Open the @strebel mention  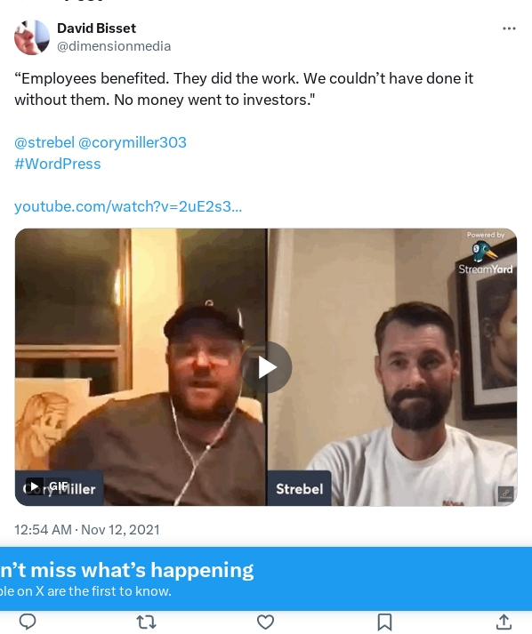(44, 142)
